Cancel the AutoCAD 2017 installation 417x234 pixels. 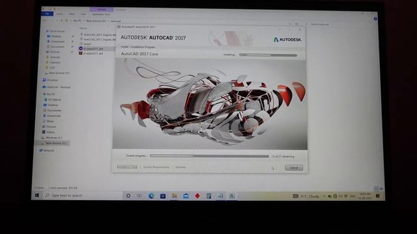[294, 168]
